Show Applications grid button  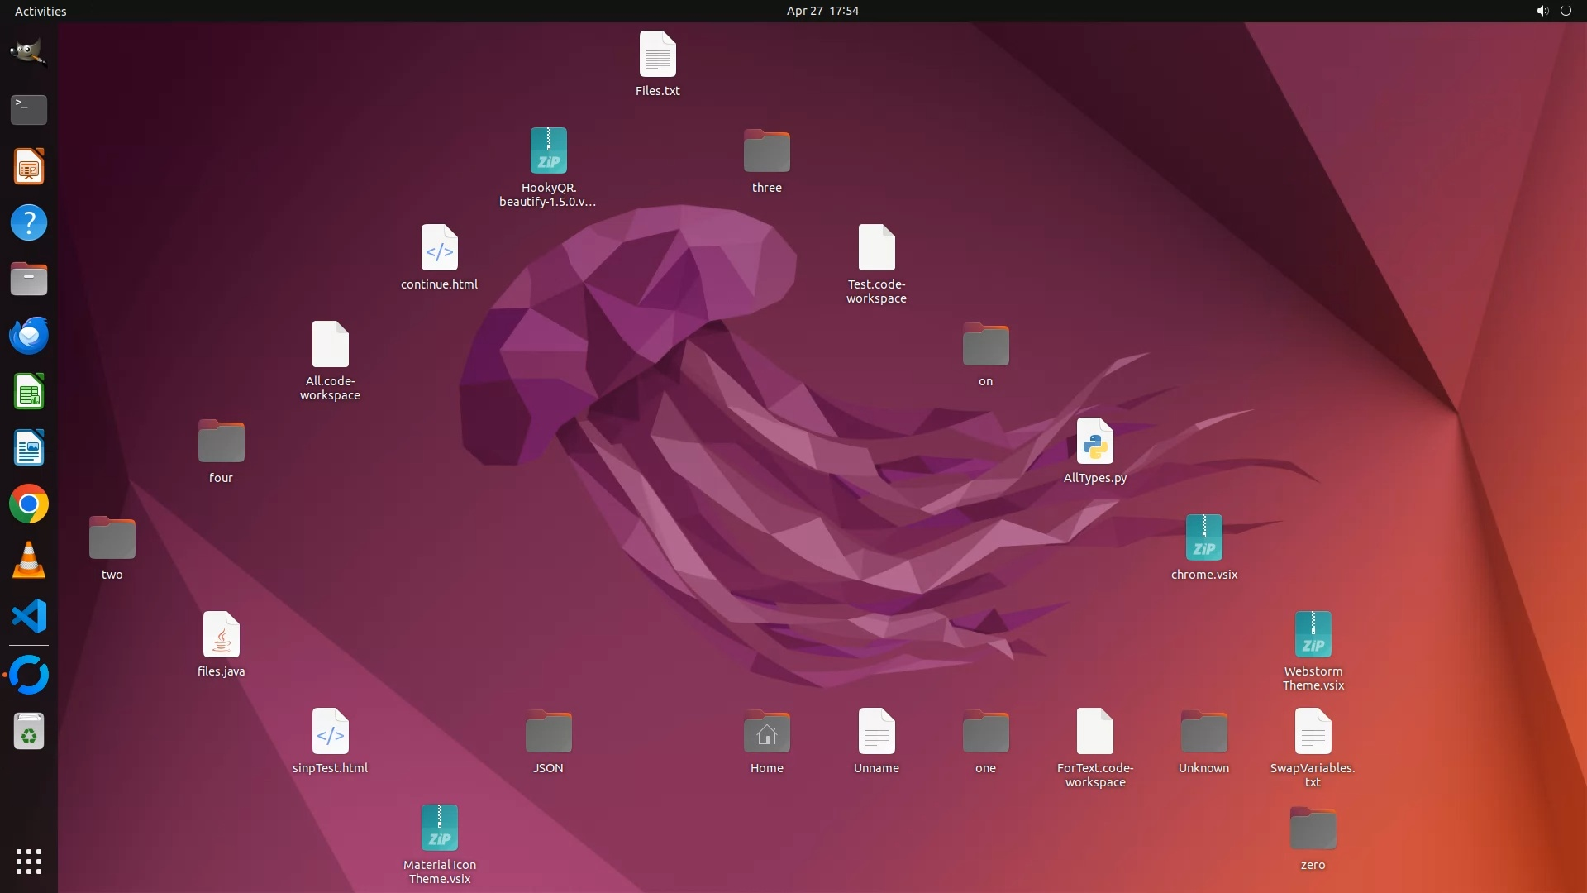point(28,861)
